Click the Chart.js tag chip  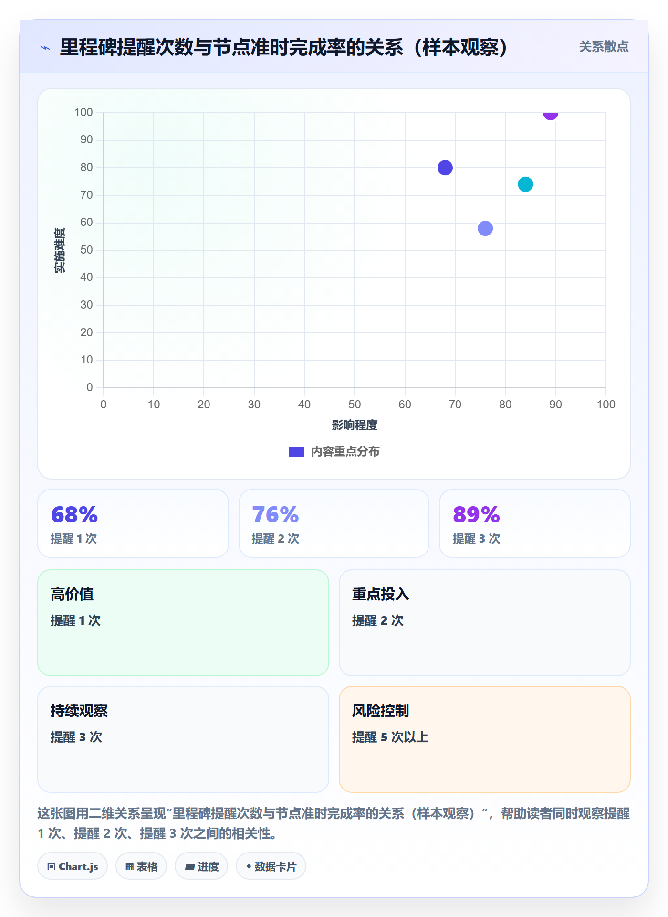pos(73,866)
